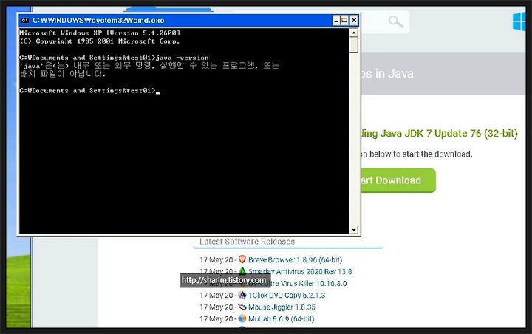
Task: Open MuLab 8.6.9 (64-bit) link
Action: tap(282, 319)
